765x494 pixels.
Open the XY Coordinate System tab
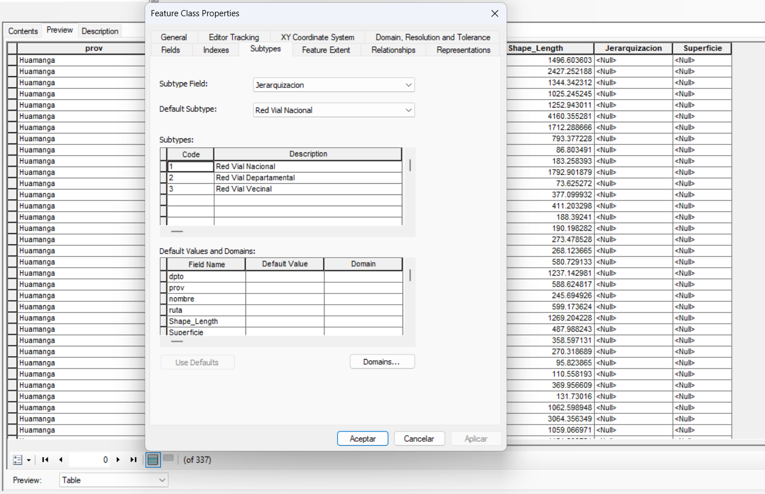(x=317, y=38)
